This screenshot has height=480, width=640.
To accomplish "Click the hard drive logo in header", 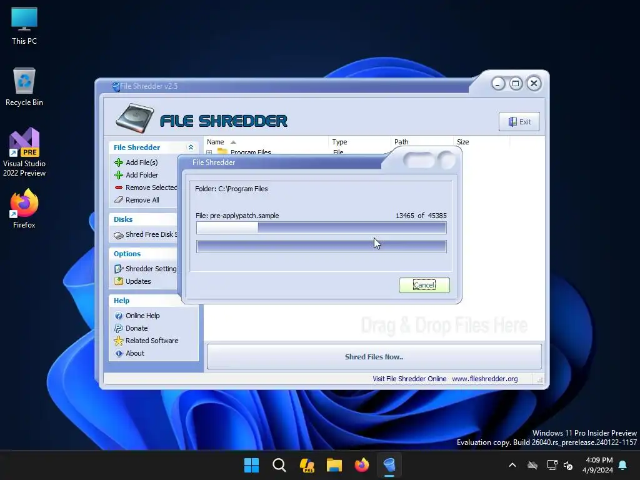I will click(135, 118).
